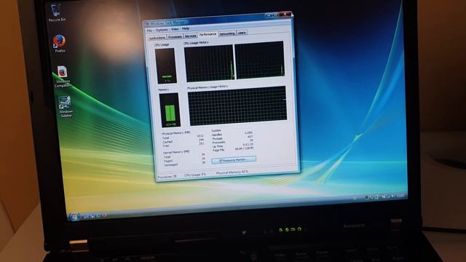466x262 pixels.
Task: Click the Physical Memory Usage History graph
Action: [x=237, y=106]
